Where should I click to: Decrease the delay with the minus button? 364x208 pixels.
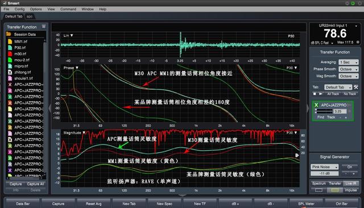pyautogui.click(x=340, y=117)
